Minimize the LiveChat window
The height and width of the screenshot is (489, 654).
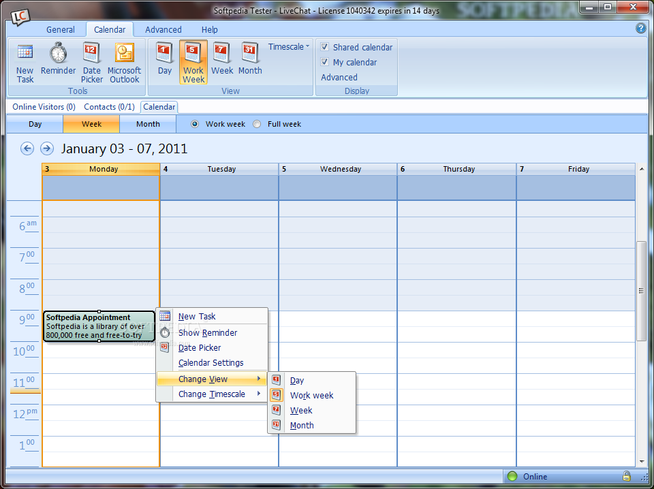(x=589, y=7)
